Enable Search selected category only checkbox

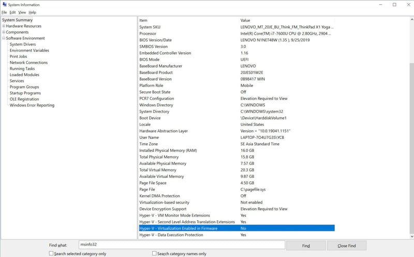[51, 253]
